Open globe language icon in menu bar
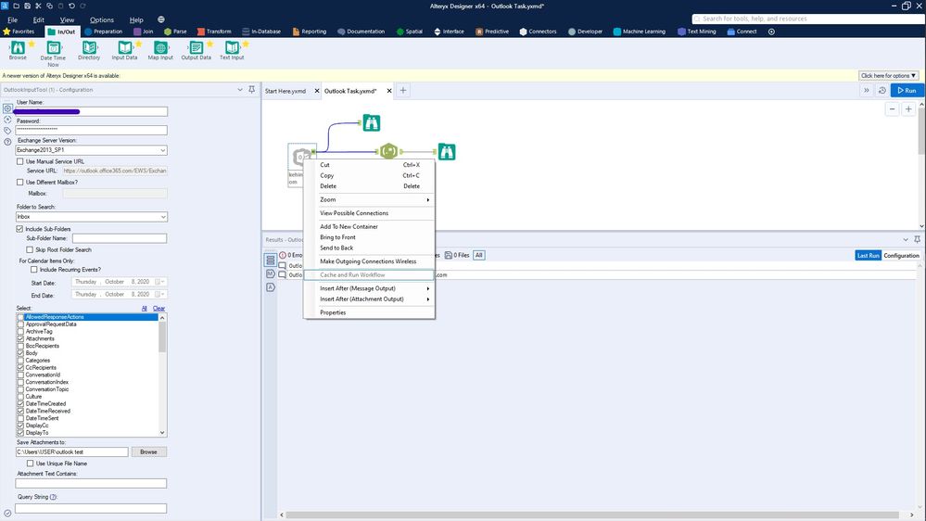The image size is (926, 521). (x=160, y=19)
